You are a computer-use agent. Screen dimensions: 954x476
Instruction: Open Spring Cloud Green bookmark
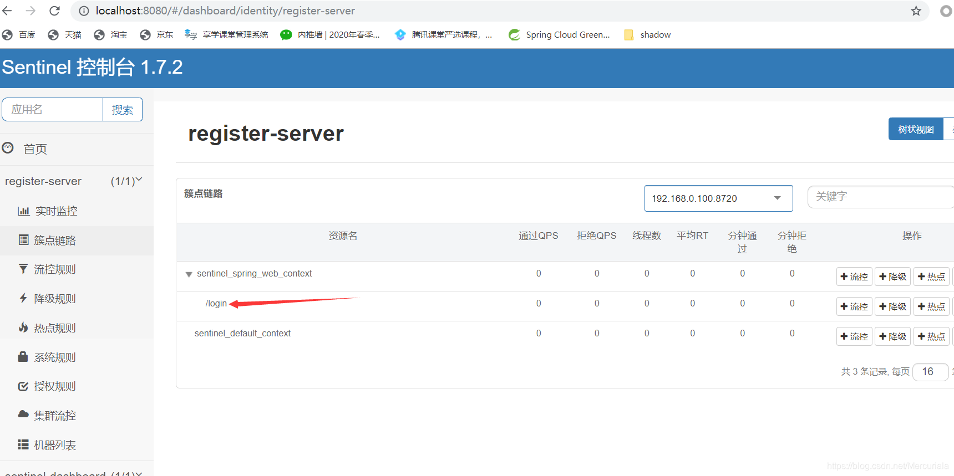coord(559,35)
